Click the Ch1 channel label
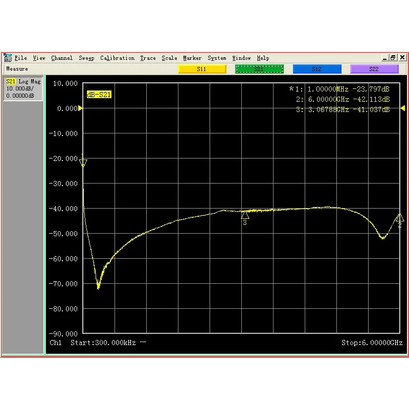409x409 pixels. 56,343
